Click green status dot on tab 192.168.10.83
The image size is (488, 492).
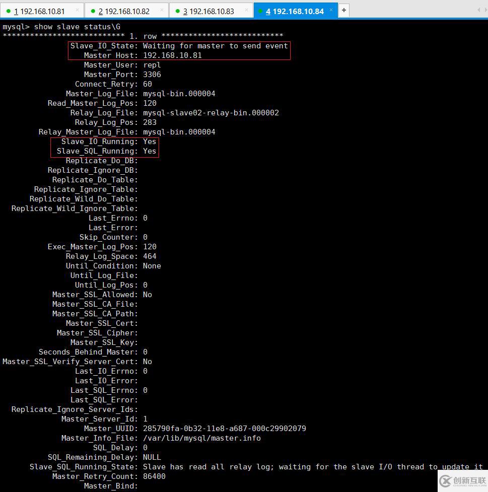point(178,11)
